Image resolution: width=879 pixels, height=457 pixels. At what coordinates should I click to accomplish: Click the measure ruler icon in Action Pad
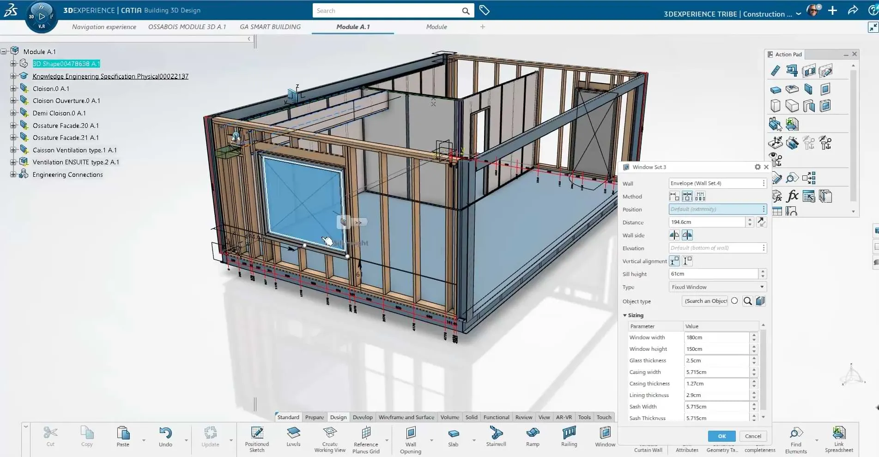tap(776, 71)
